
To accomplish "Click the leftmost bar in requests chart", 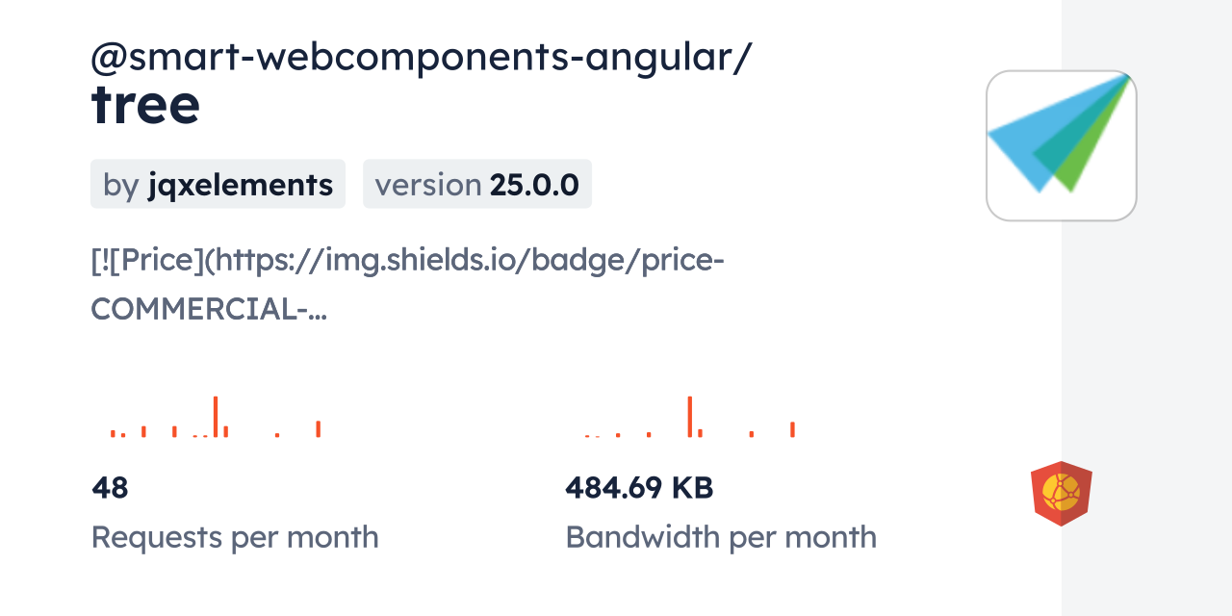I will pos(113,433).
